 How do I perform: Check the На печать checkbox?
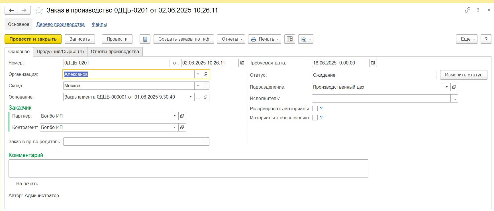click(12, 184)
